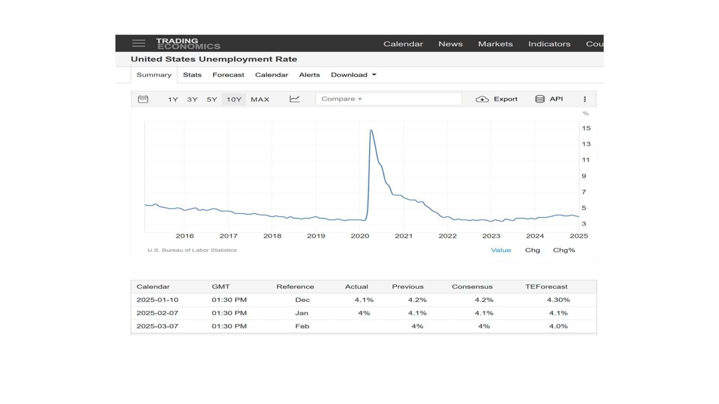Image resolution: width=719 pixels, height=404 pixels.
Task: Select the 1Y time range
Action: [173, 100]
